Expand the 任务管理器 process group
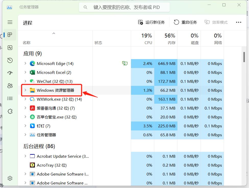The image size is (249, 188). [25, 135]
